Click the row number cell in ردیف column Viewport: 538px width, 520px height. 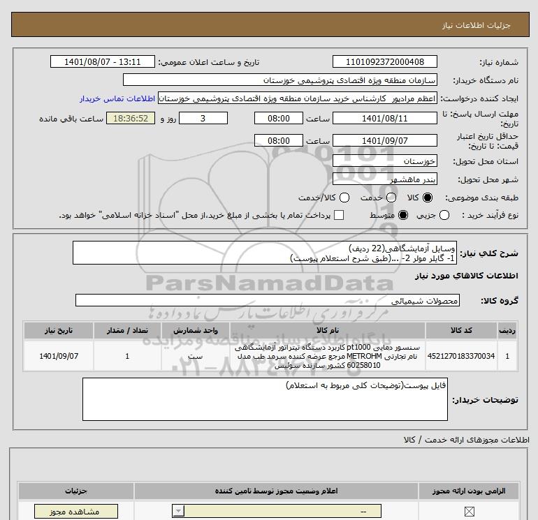tap(507, 356)
